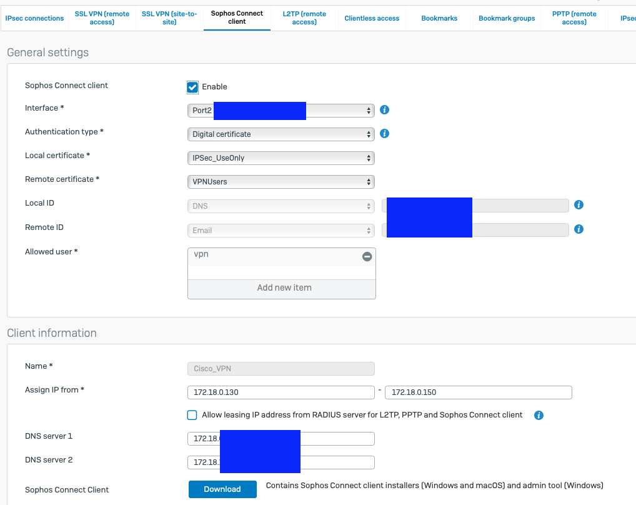Disable the Sophos Connect client checkbox
This screenshot has height=505, width=636.
coord(192,87)
